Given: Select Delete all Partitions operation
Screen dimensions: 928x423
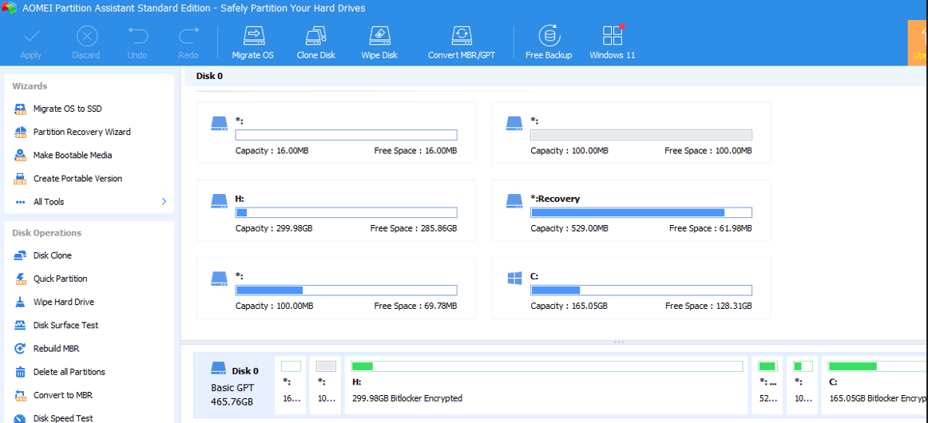Looking at the screenshot, I should [x=69, y=372].
